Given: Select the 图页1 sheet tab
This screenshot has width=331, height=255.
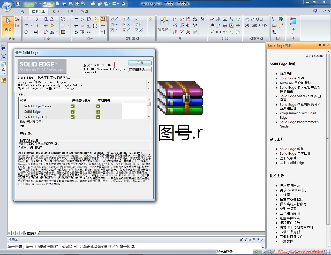Looking at the screenshot, I should point(32,233).
